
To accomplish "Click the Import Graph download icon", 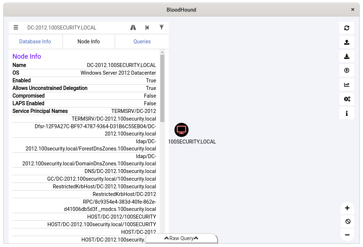I will [347, 56].
